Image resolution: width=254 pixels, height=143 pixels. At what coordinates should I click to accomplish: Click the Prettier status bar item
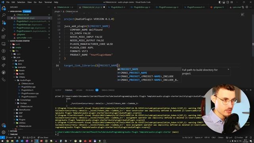239,137
